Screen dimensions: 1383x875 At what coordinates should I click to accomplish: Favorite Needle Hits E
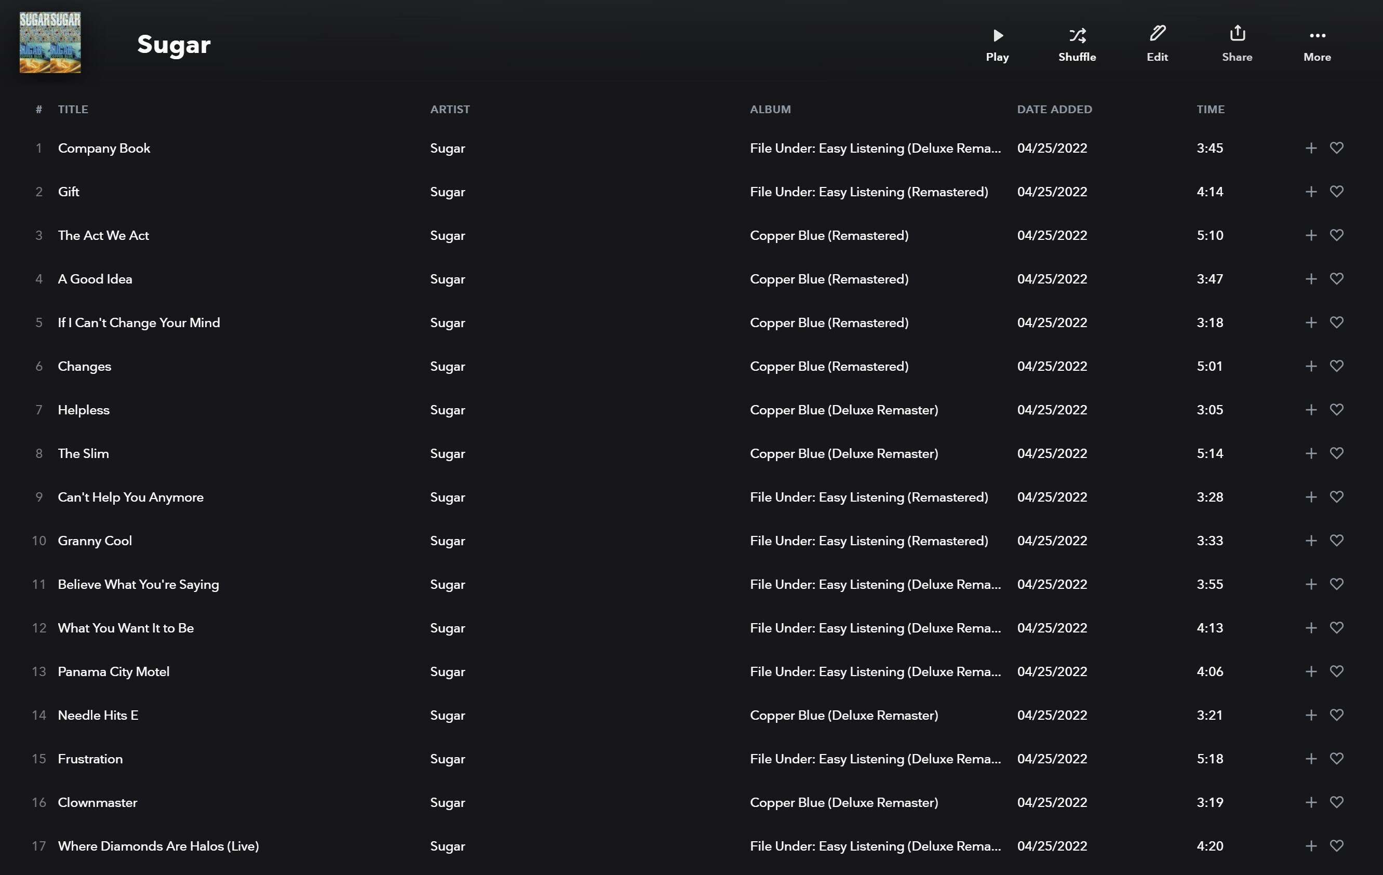(1336, 716)
